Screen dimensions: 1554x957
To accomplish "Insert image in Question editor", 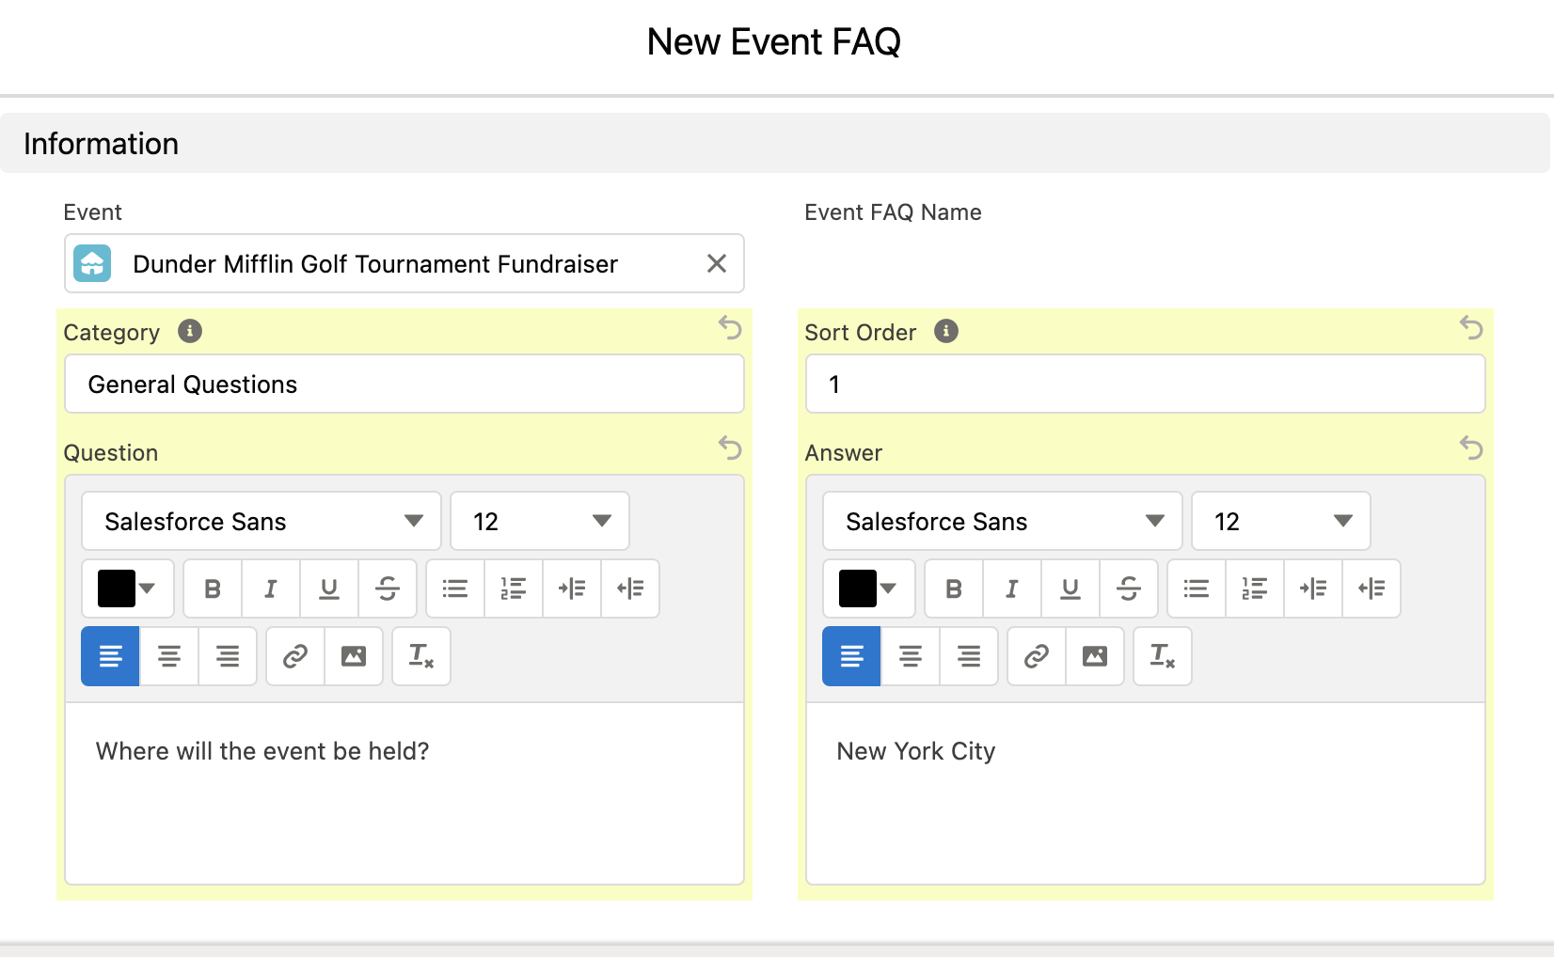I will point(354,656).
